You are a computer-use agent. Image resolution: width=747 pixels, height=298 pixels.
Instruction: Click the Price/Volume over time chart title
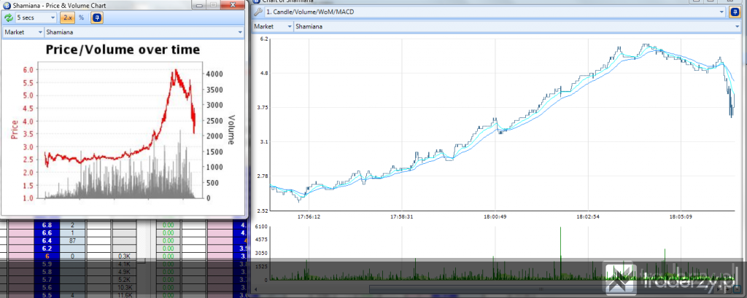coord(123,50)
